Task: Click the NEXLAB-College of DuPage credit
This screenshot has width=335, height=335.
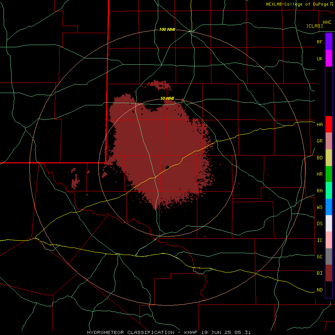Action: pyautogui.click(x=297, y=4)
